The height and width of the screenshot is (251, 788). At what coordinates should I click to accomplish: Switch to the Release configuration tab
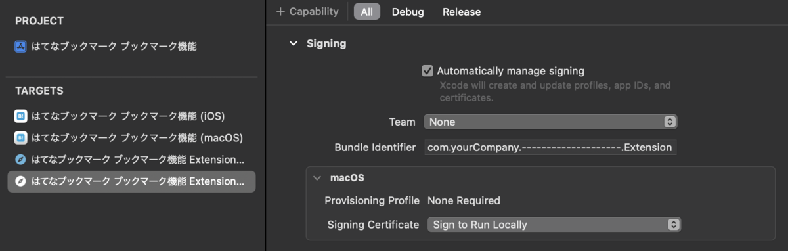pos(462,12)
